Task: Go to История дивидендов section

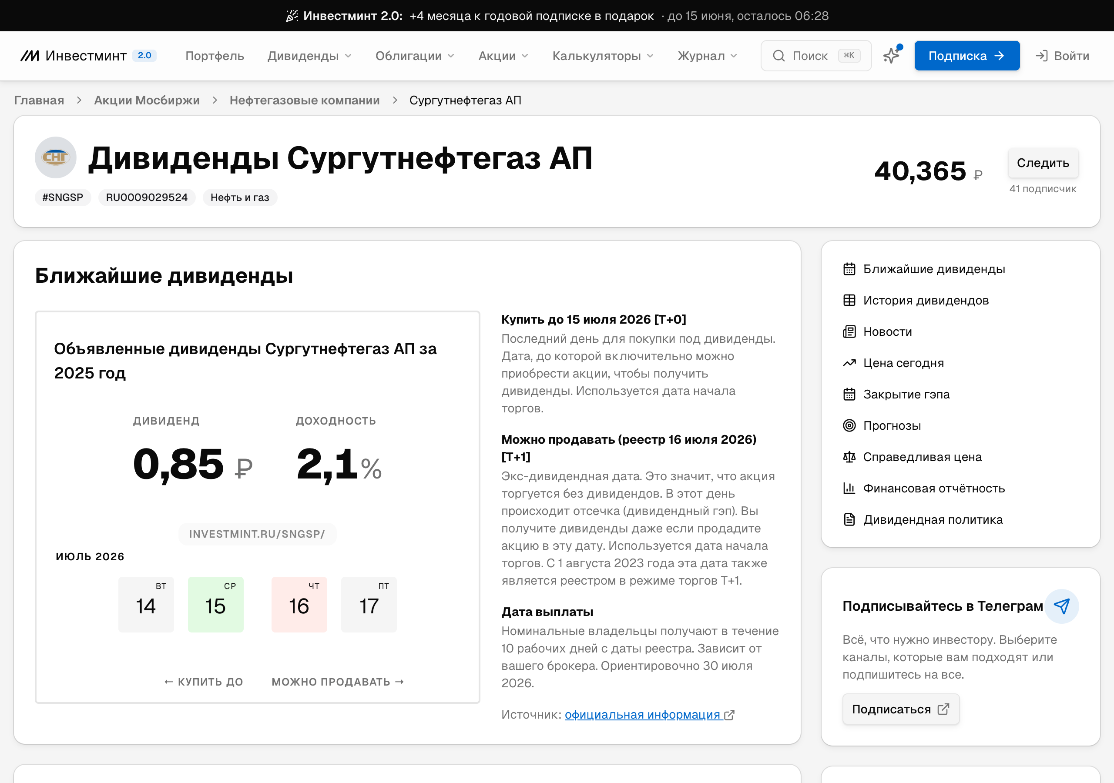Action: click(926, 300)
